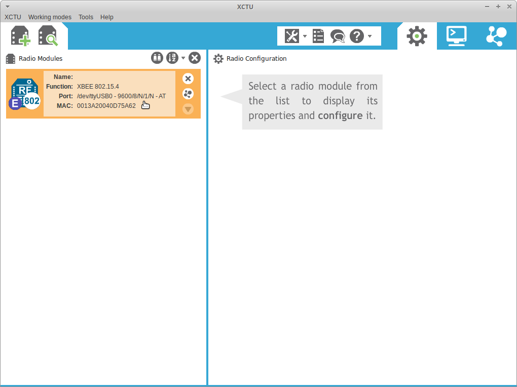Maximize the XCTU window

pyautogui.click(x=498, y=7)
